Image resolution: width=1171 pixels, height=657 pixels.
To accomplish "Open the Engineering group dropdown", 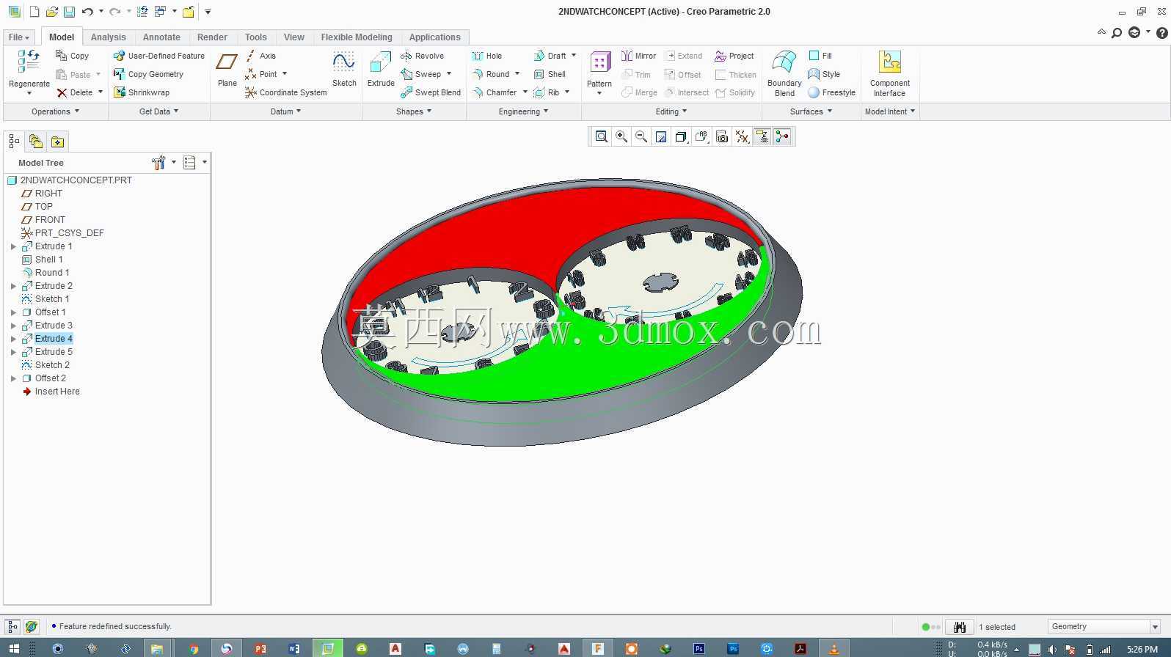I will (523, 111).
